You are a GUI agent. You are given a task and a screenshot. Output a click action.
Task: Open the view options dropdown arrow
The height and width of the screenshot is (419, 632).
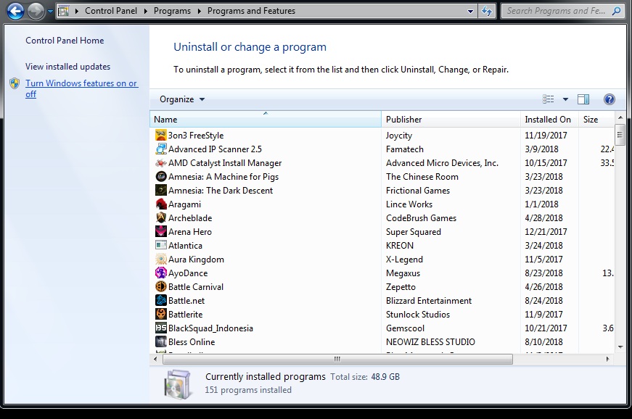(x=565, y=99)
